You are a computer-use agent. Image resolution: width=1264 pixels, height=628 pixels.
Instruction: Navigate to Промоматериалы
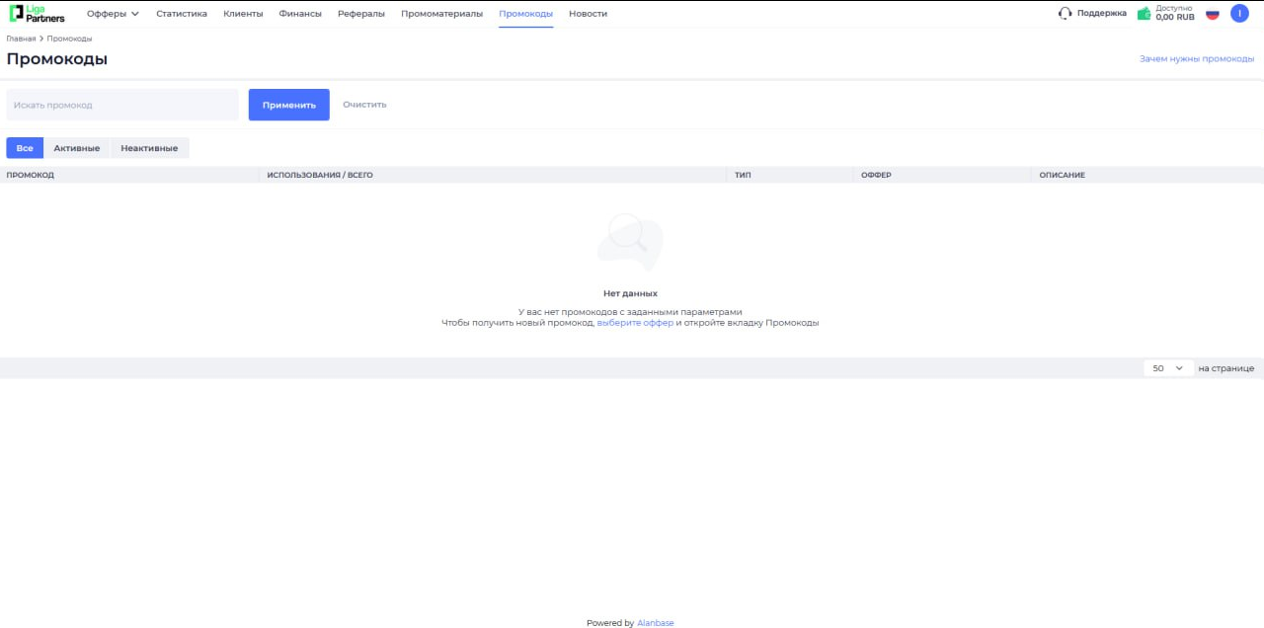(441, 14)
